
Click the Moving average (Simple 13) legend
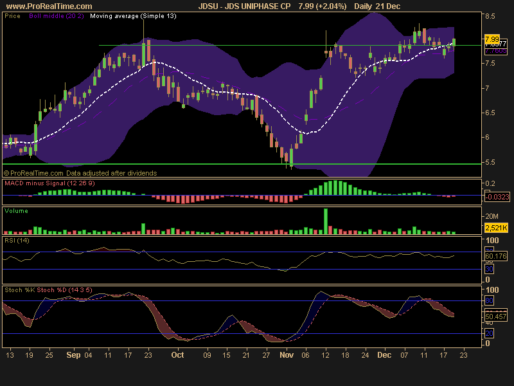[133, 15]
